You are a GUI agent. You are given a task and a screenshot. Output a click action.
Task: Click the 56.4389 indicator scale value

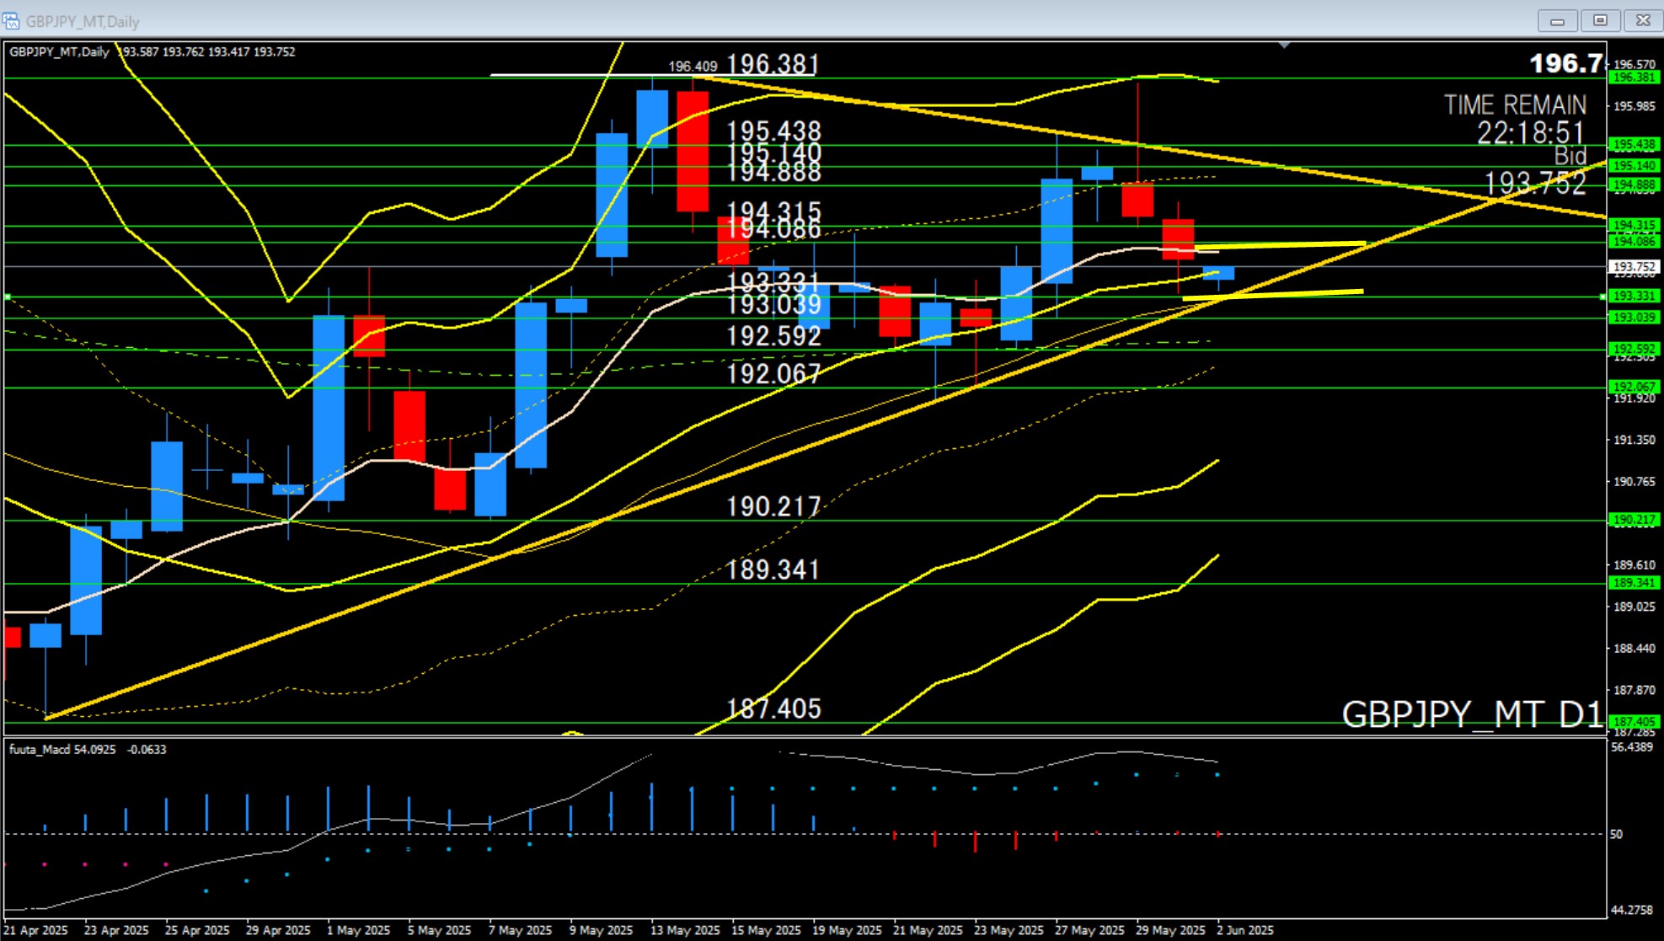click(x=1631, y=747)
